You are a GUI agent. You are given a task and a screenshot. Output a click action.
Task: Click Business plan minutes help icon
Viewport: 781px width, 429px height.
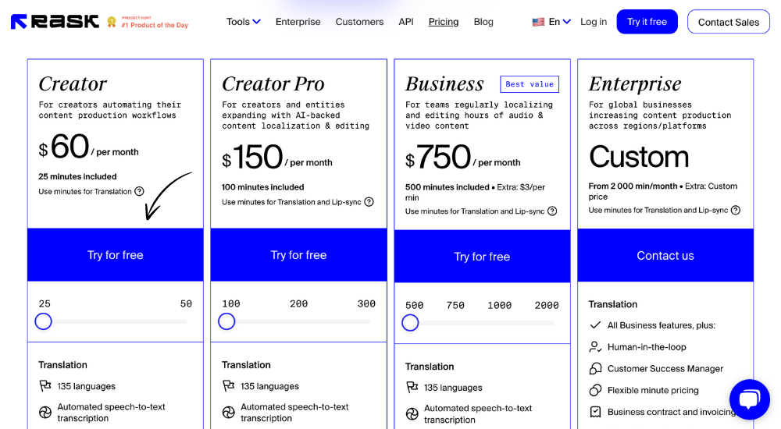click(552, 211)
